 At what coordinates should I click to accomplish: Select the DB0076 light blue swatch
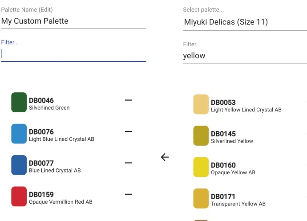(19, 134)
